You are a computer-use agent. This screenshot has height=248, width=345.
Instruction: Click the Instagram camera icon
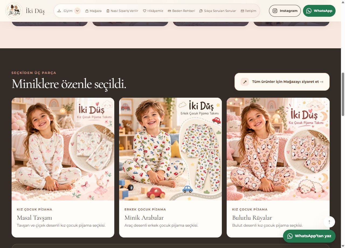coord(275,11)
